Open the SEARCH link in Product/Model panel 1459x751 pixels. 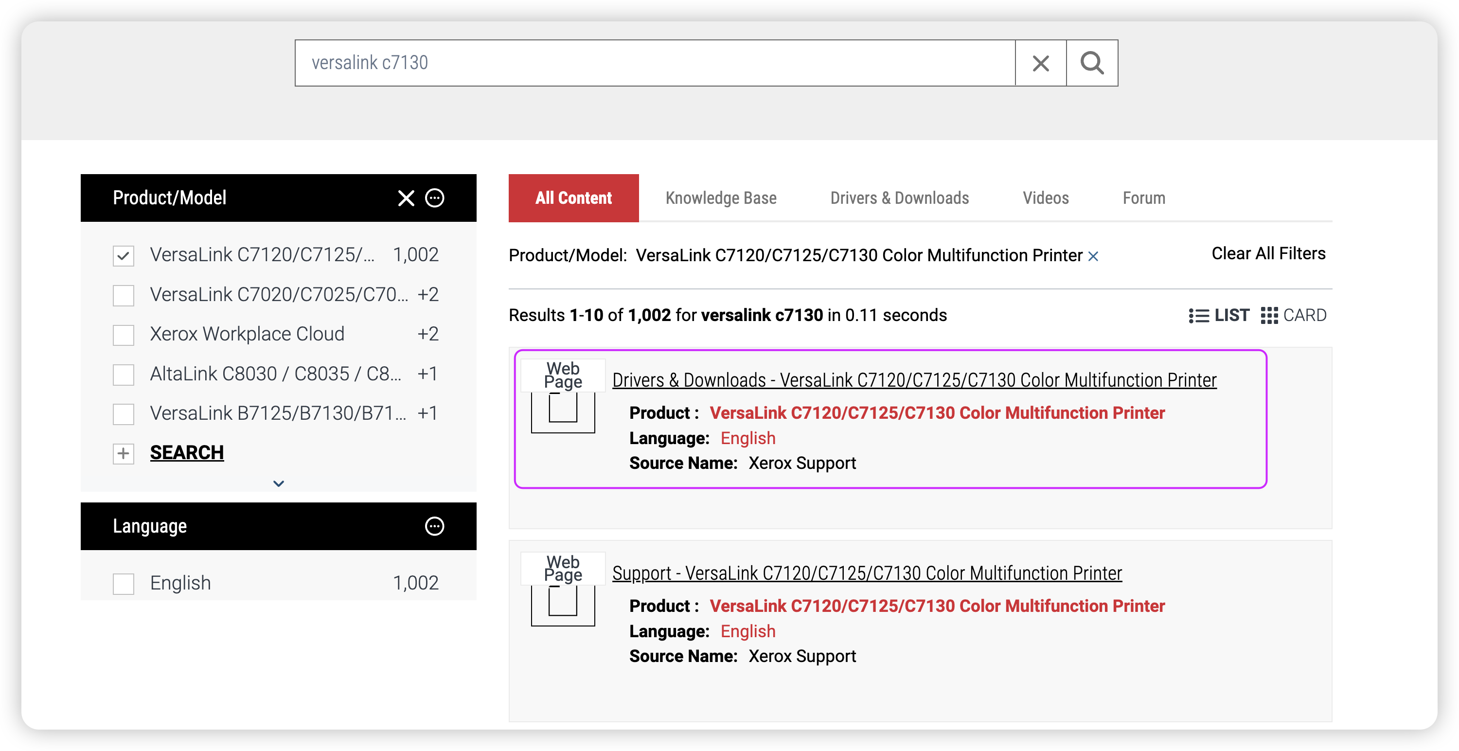(187, 453)
